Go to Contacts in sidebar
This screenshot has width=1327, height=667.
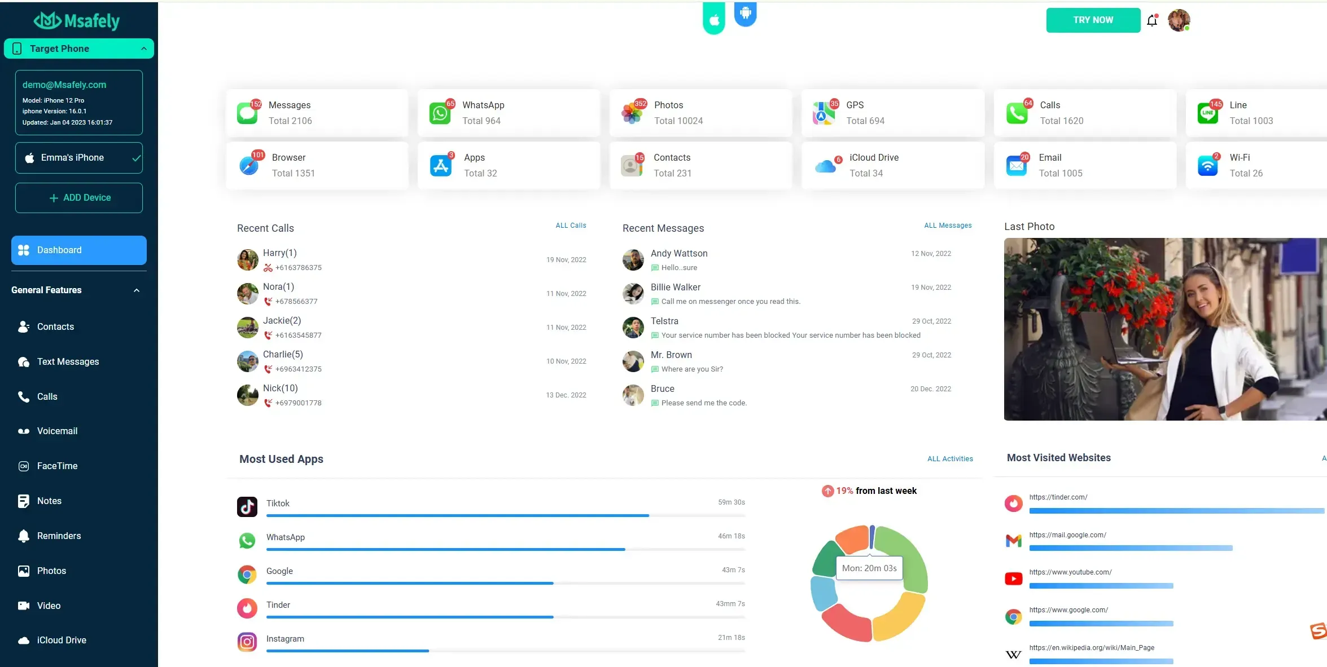(x=55, y=327)
